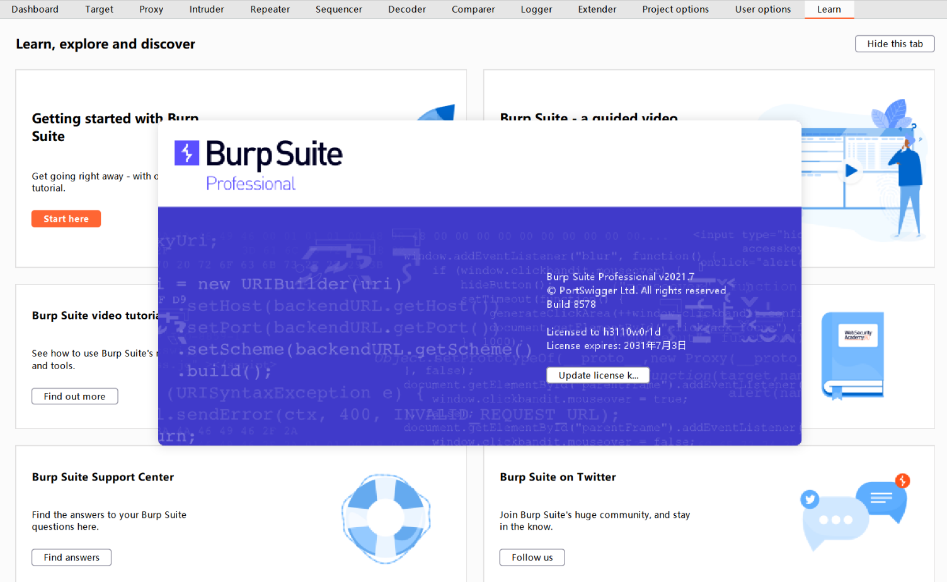
Task: Click the Follow us button
Action: point(532,557)
